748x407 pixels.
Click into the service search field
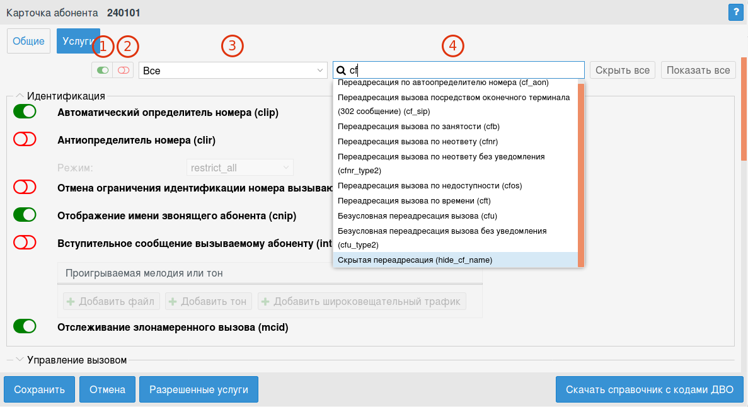[x=466, y=71]
